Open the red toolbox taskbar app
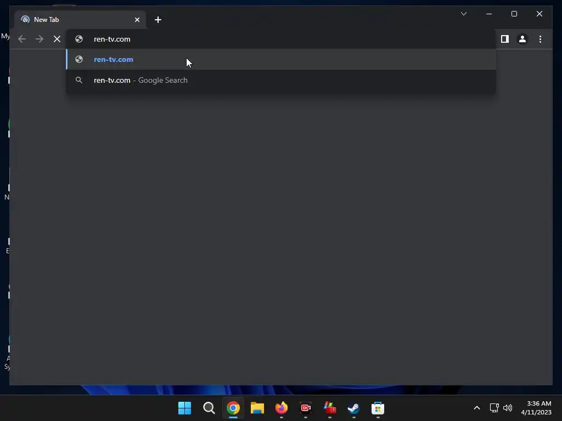 pyautogui.click(x=330, y=408)
